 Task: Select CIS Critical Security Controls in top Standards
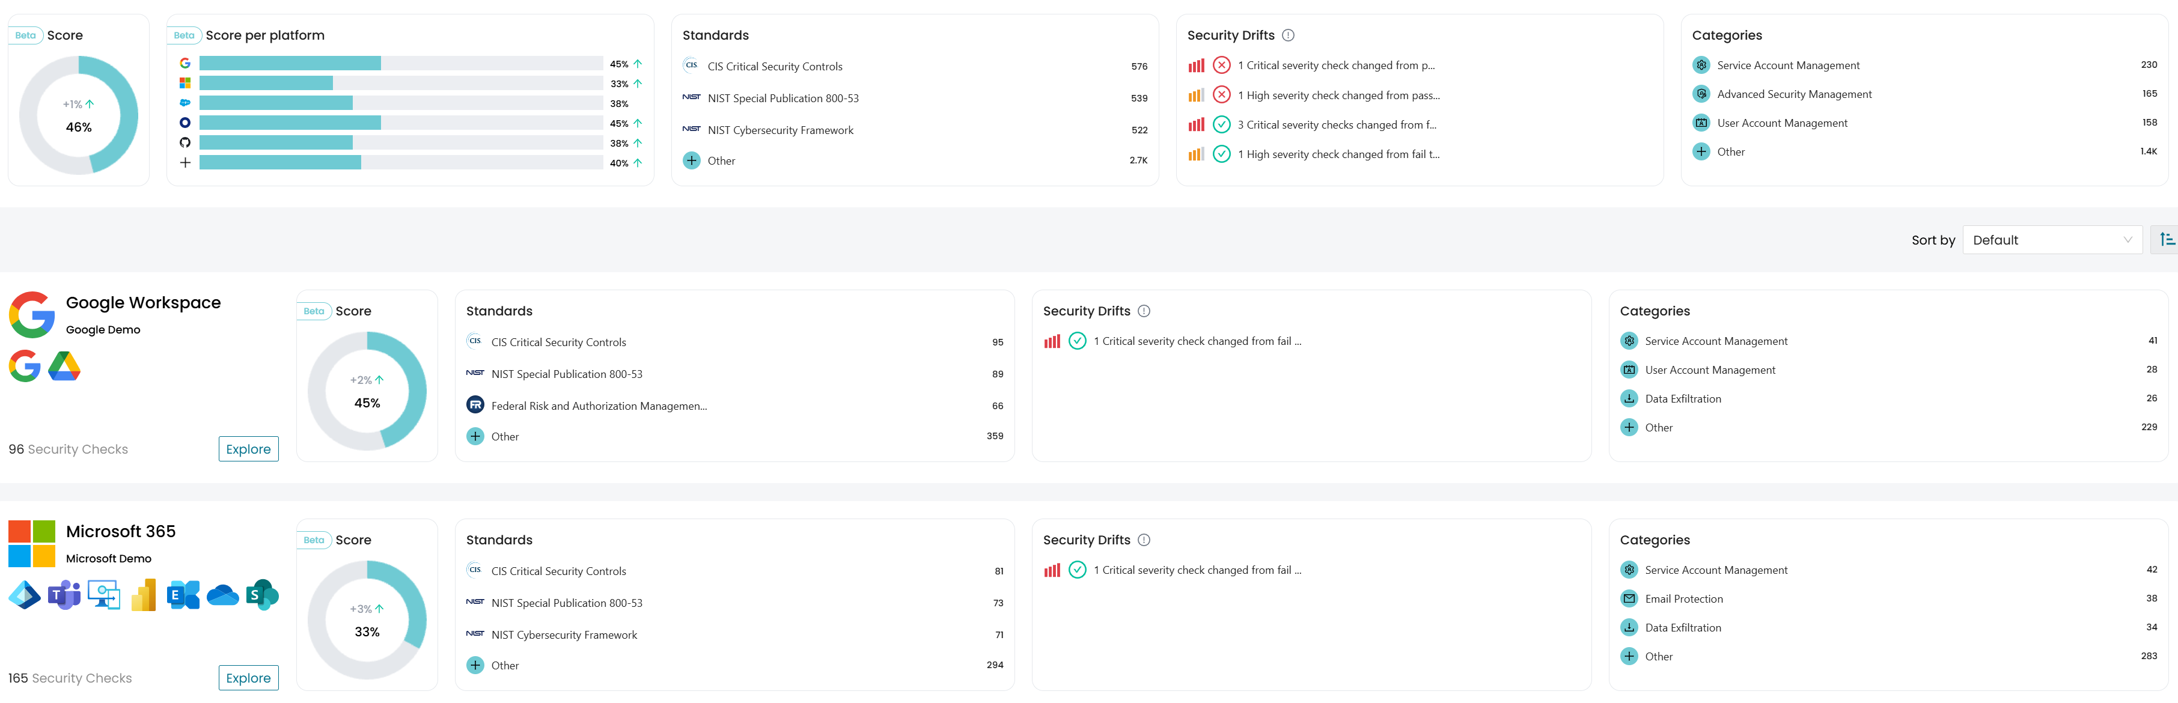(x=775, y=67)
